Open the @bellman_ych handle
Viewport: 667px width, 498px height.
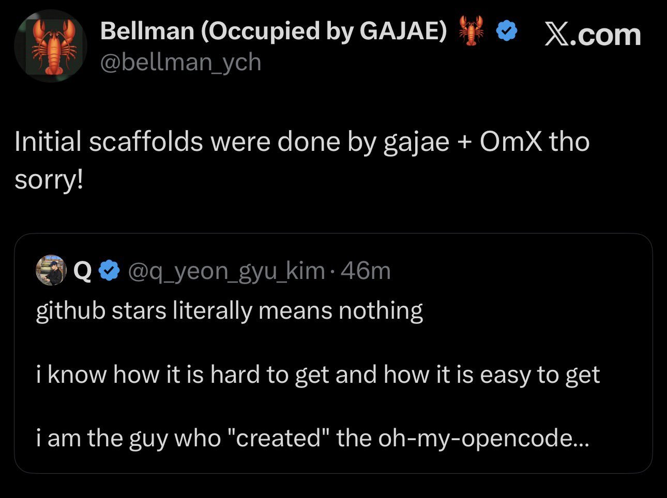point(180,63)
